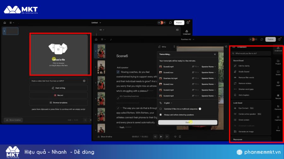Click the Upload a file area

coord(59,54)
